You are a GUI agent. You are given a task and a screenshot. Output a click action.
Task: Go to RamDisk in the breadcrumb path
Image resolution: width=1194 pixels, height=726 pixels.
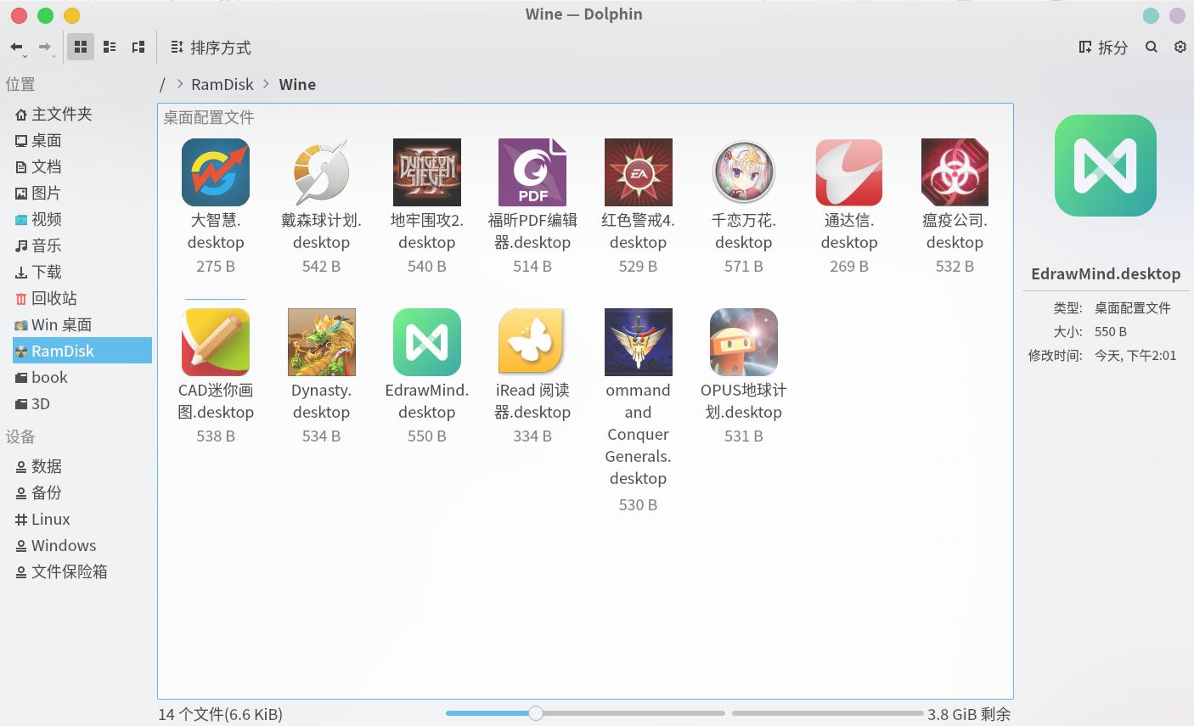(222, 84)
